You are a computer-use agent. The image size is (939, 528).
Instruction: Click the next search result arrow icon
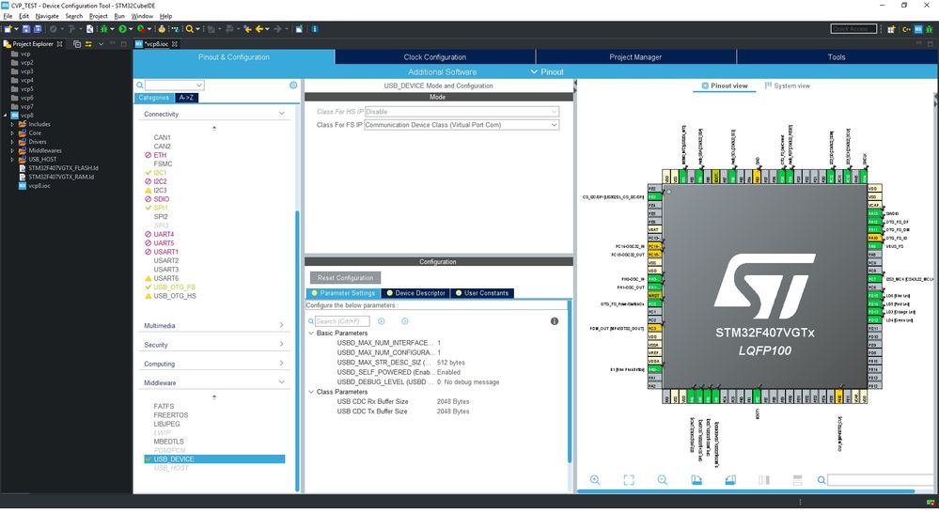[405, 321]
